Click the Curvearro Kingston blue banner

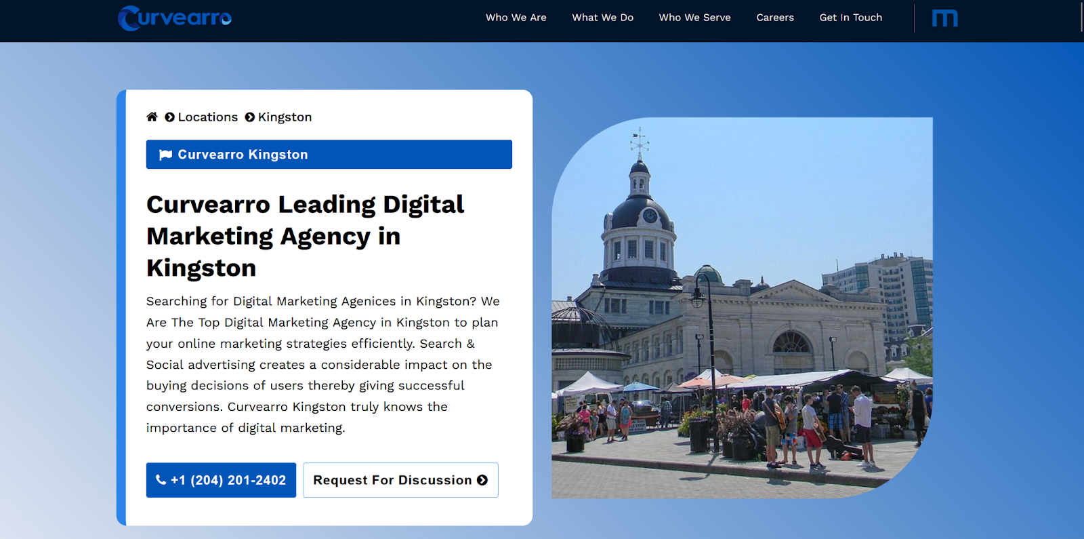pos(329,155)
